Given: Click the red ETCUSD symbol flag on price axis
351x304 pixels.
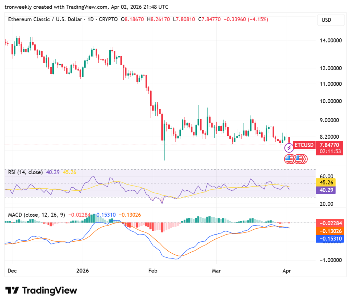Looking at the screenshot, I should coord(303,145).
